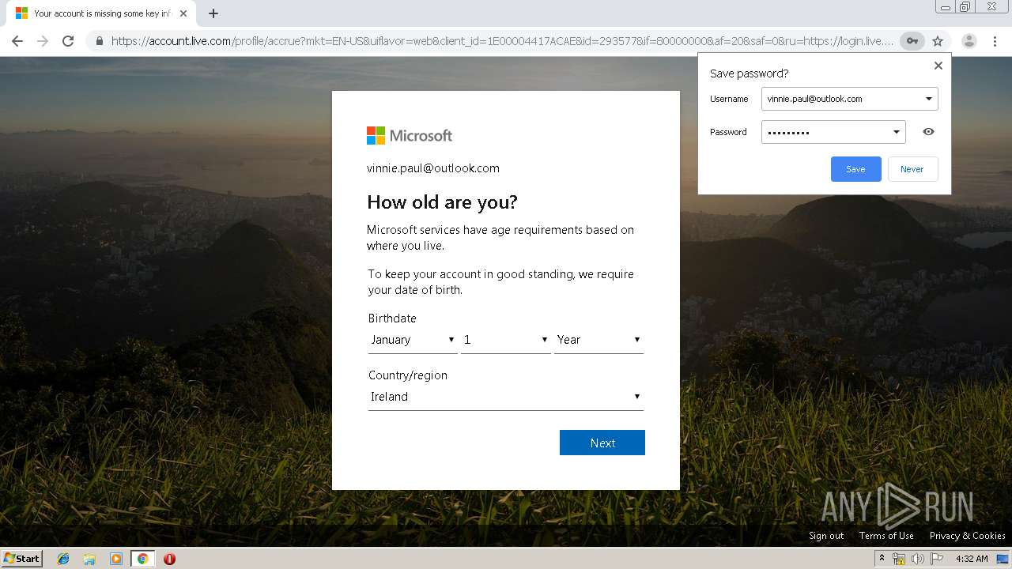Click the password field in popup
The height and width of the screenshot is (569, 1012).
tap(833, 132)
